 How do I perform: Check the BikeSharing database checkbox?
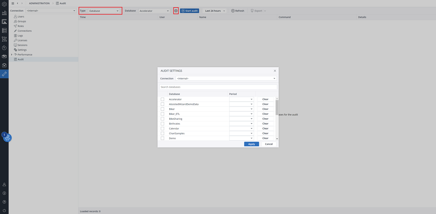pyautogui.click(x=163, y=119)
